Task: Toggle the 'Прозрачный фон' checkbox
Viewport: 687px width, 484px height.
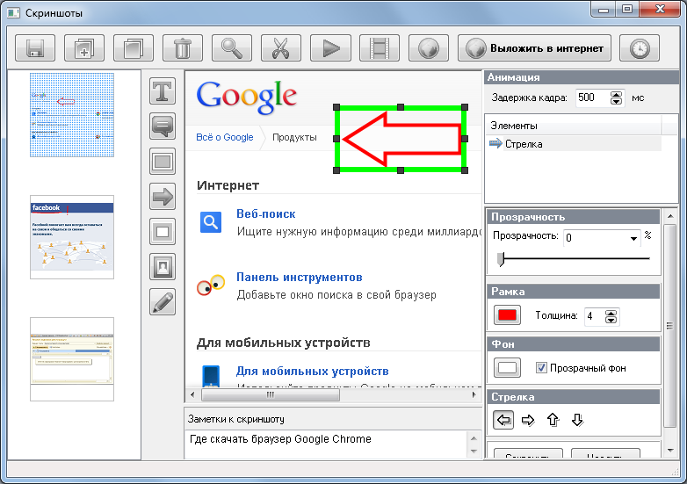Action: (541, 367)
